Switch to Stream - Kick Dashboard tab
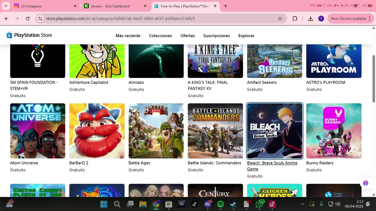 click(115, 6)
